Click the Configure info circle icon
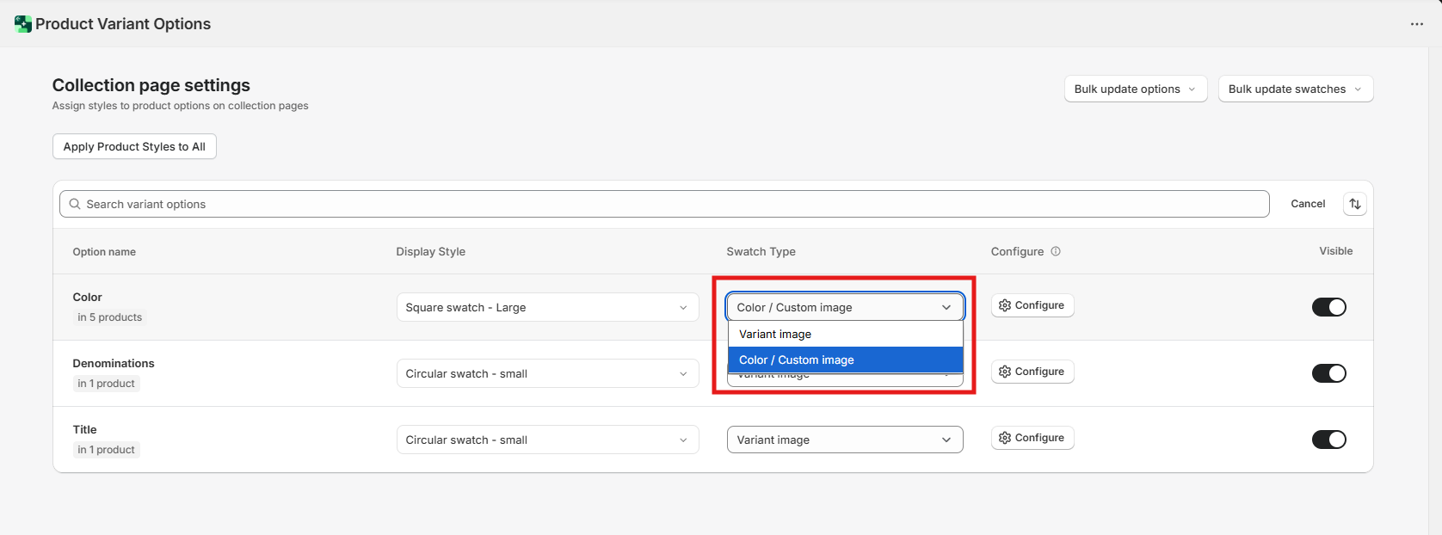The image size is (1442, 535). (1056, 251)
